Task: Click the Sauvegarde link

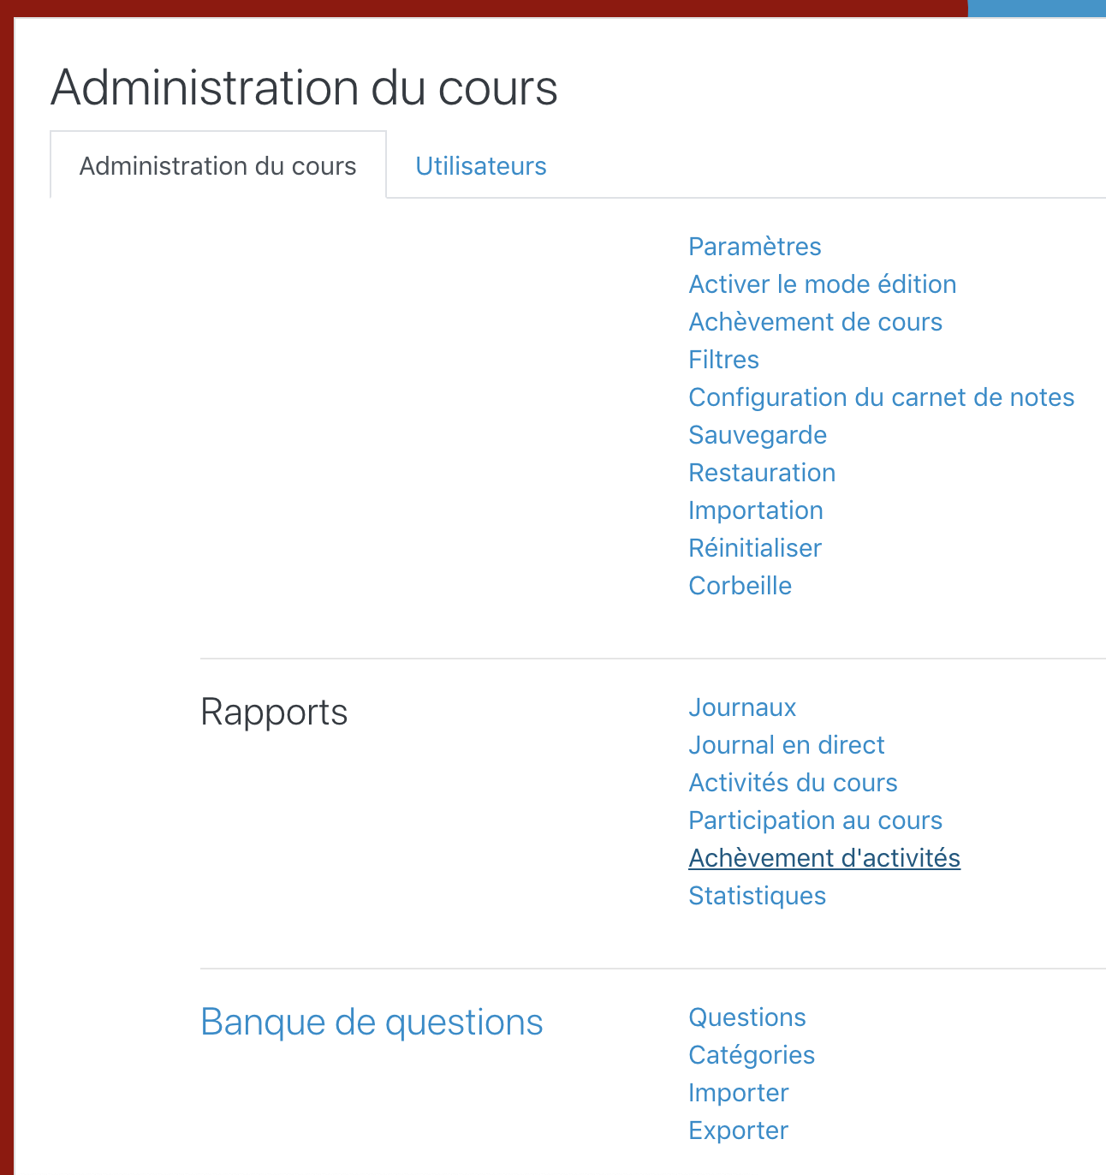Action: click(757, 435)
